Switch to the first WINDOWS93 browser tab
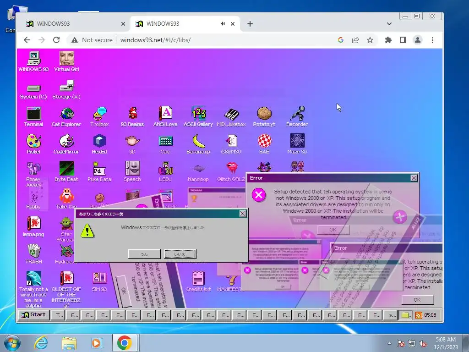The height and width of the screenshot is (352, 469). [x=73, y=24]
